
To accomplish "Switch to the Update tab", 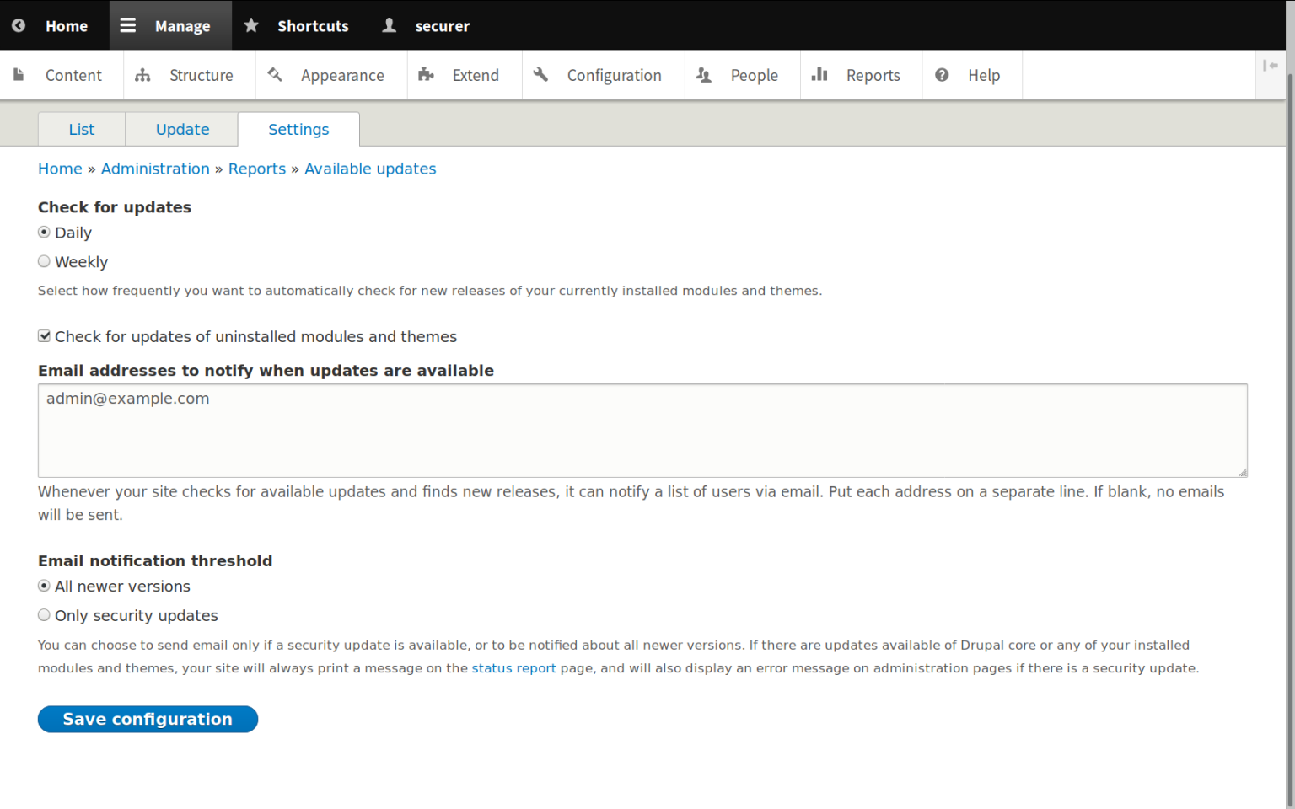I will tap(182, 129).
